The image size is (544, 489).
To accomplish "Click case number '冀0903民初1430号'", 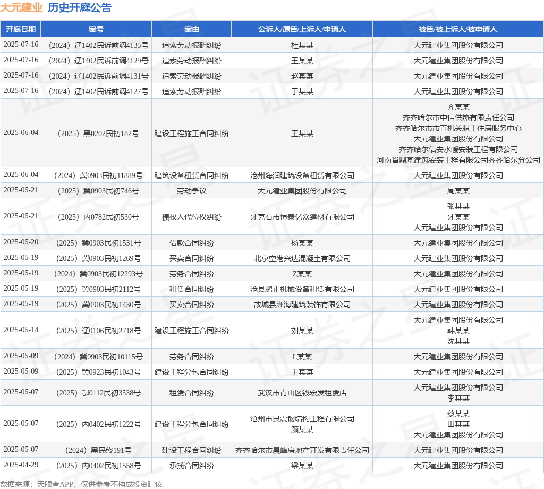I will coord(111,305).
